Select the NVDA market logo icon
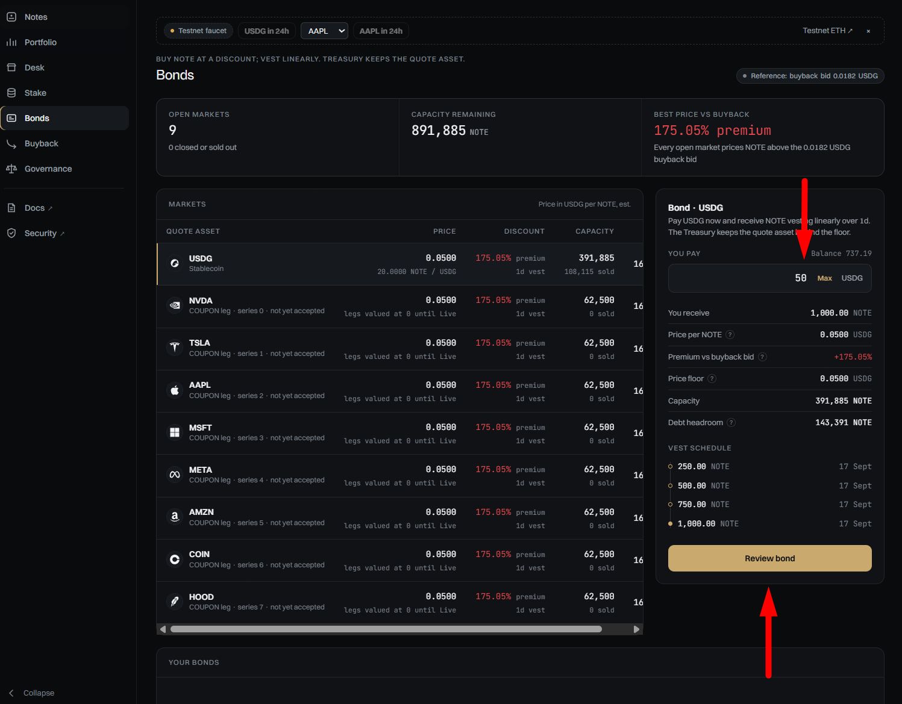Screen dimensions: 902x704 175,305
